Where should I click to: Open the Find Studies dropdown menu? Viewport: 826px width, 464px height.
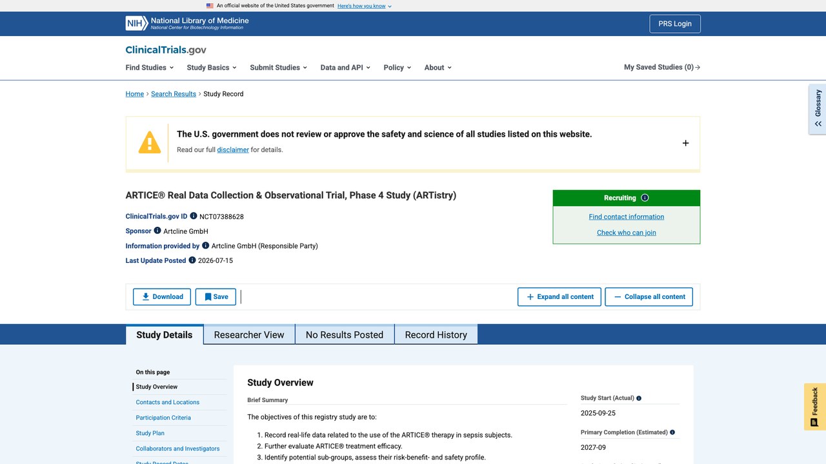150,67
